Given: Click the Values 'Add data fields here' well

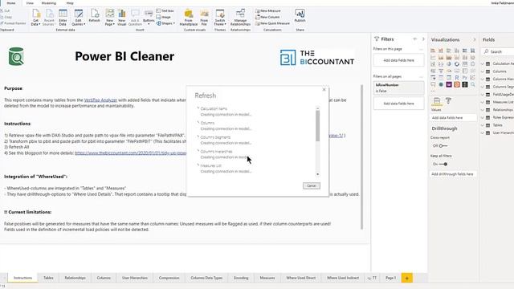Looking at the screenshot, I should coord(452,118).
